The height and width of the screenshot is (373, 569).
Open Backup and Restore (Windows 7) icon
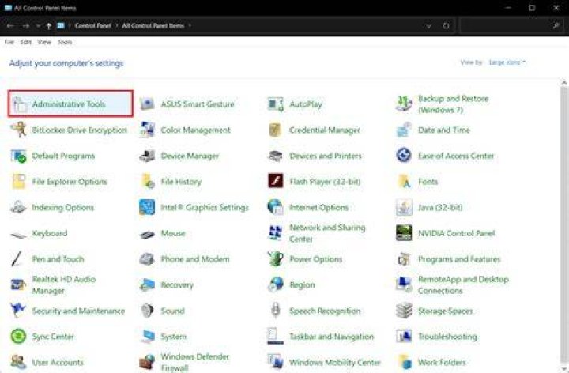[404, 104]
